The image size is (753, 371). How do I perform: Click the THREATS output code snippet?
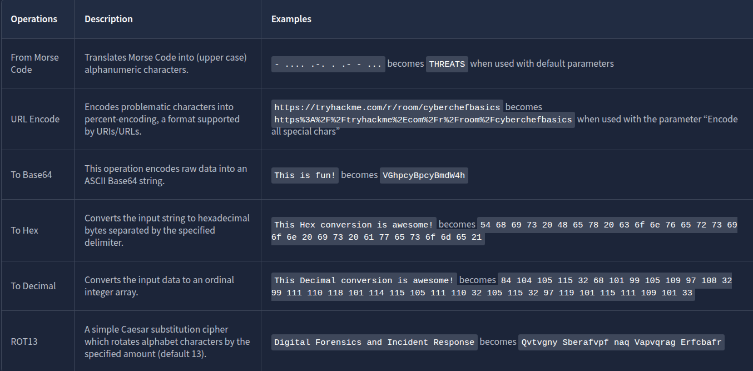click(447, 64)
